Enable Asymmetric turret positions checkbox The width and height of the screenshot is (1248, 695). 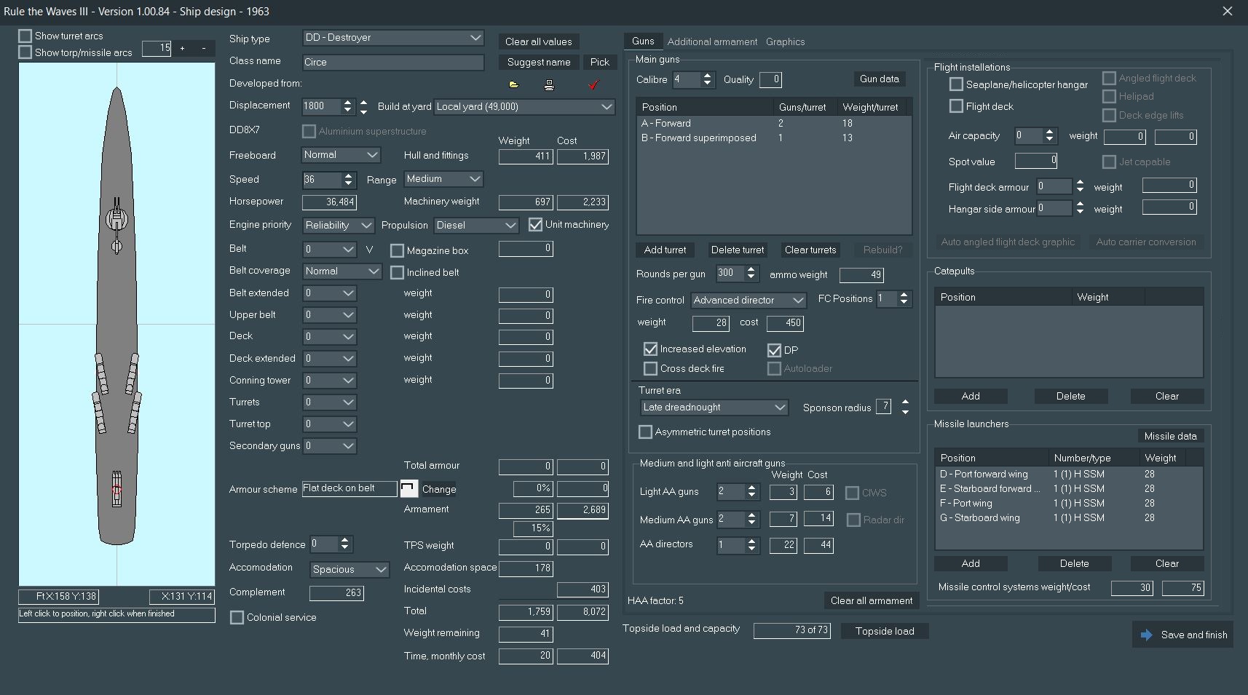[645, 432]
